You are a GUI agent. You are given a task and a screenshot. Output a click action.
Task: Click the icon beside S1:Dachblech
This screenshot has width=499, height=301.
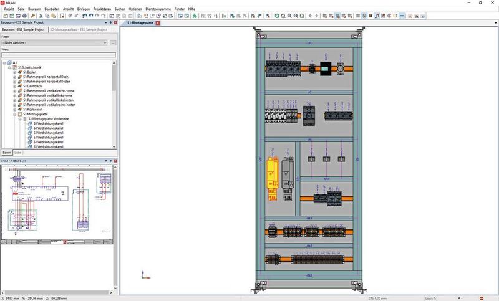20,86
